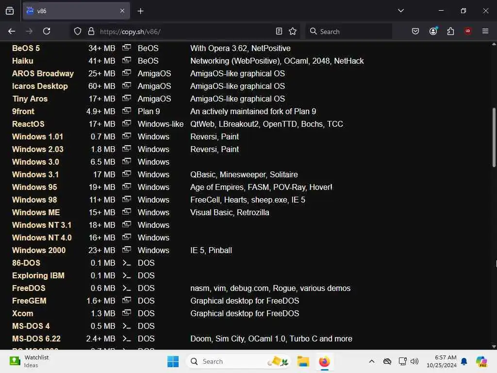Image resolution: width=497 pixels, height=373 pixels.
Task: Launch ReactOS link
Action: [28, 124]
